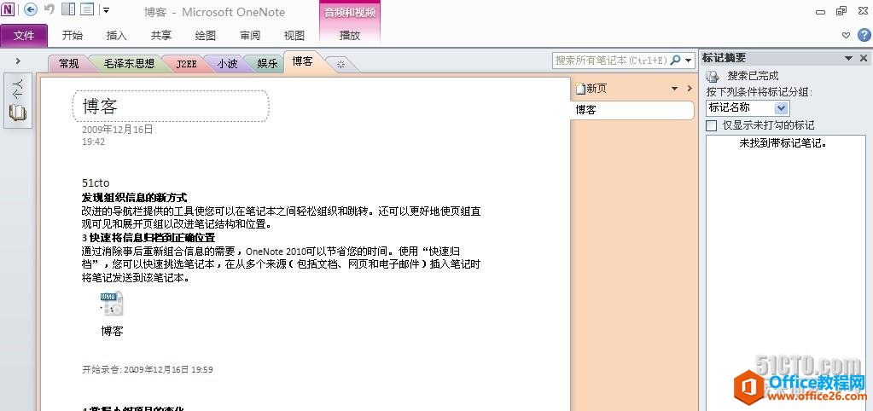Image resolution: width=873 pixels, height=411 pixels.
Task: Click the 音频和视频 contextual tab header
Action: [x=350, y=12]
